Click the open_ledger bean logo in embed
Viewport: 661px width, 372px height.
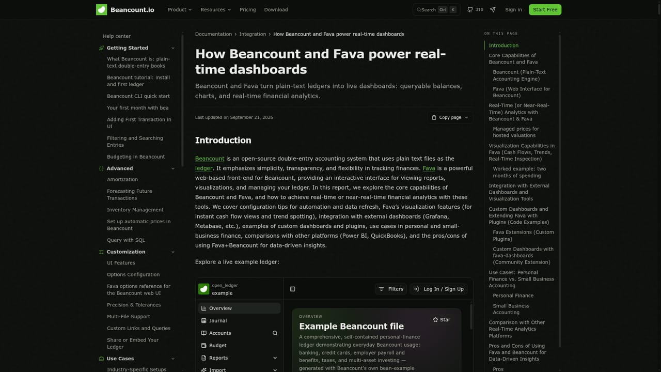[x=204, y=289]
